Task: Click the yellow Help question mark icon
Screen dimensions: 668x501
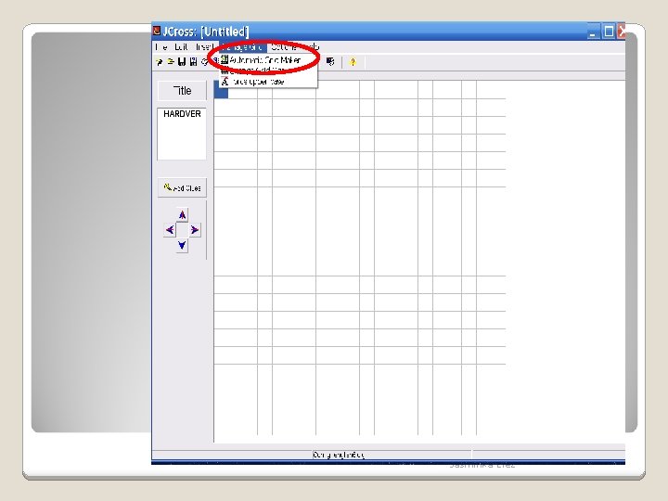Action: (353, 62)
